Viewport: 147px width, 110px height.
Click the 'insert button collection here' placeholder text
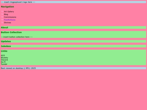(x=17, y=37)
